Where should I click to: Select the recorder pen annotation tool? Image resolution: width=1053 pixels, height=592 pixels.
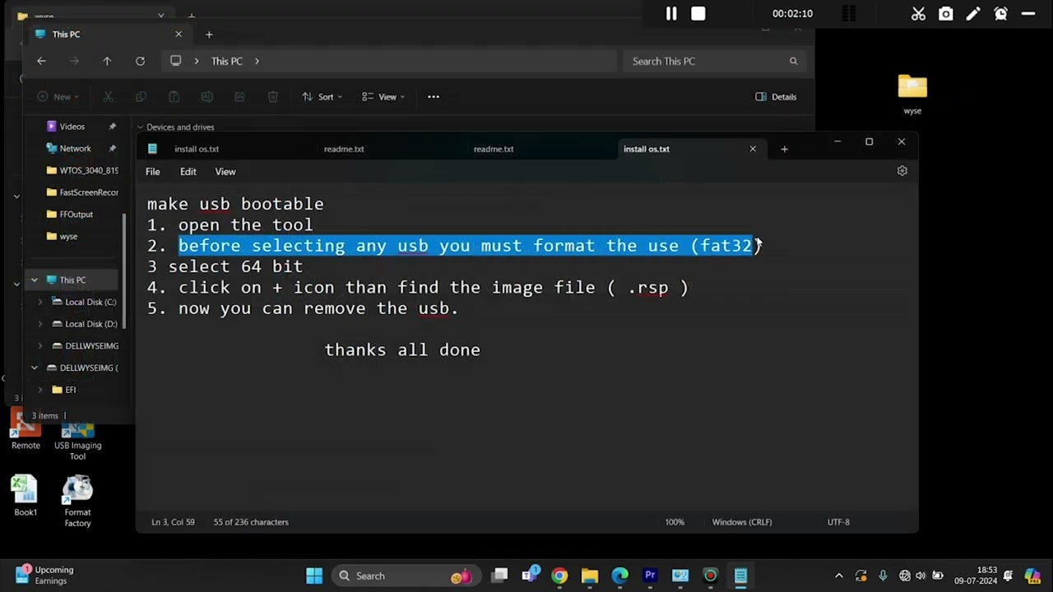973,14
